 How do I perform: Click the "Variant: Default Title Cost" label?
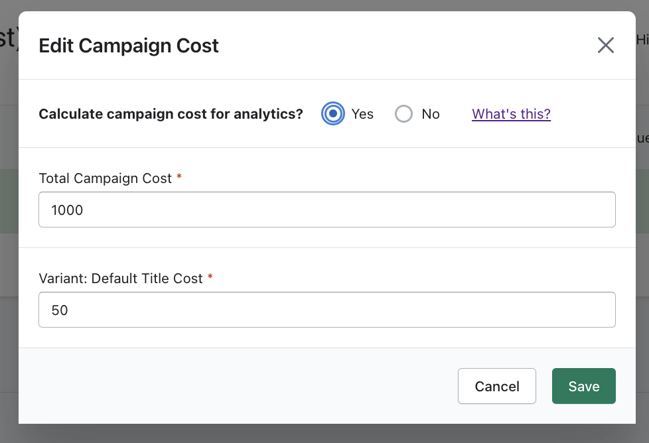(x=120, y=279)
